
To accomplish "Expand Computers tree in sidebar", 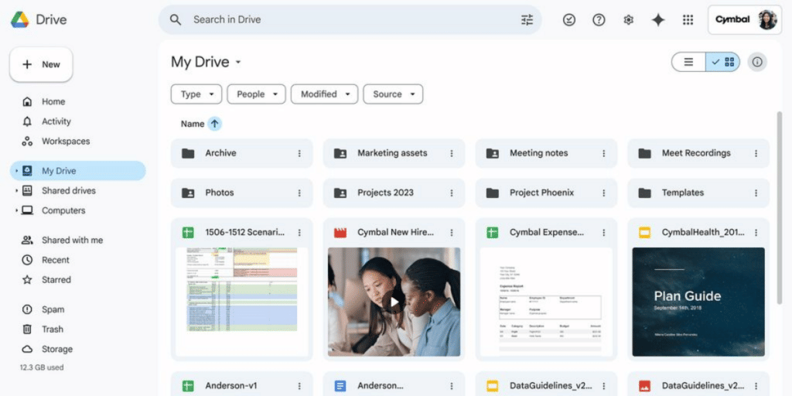I will 16,210.
